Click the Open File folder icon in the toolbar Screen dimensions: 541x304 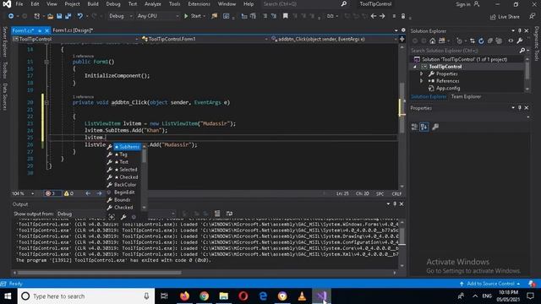point(51,16)
